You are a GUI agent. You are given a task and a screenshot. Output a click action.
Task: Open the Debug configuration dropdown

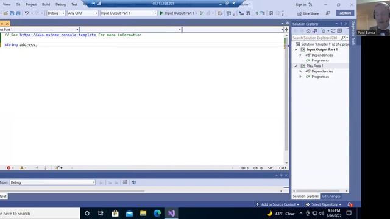click(55, 13)
